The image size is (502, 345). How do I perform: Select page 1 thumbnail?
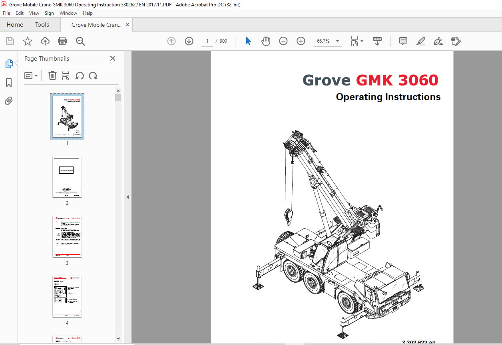(67, 117)
